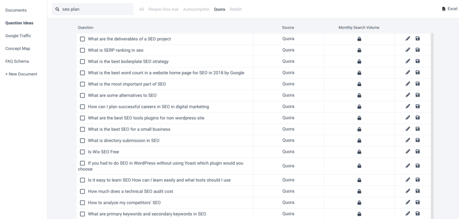Open Google Traffic in sidebar
The width and height of the screenshot is (459, 219).
(18, 36)
